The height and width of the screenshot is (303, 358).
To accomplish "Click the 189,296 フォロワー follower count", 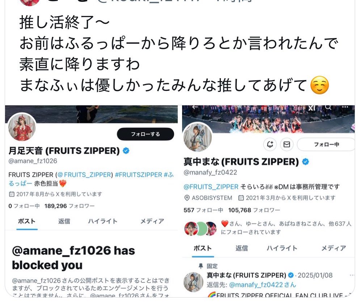I will point(70,206).
